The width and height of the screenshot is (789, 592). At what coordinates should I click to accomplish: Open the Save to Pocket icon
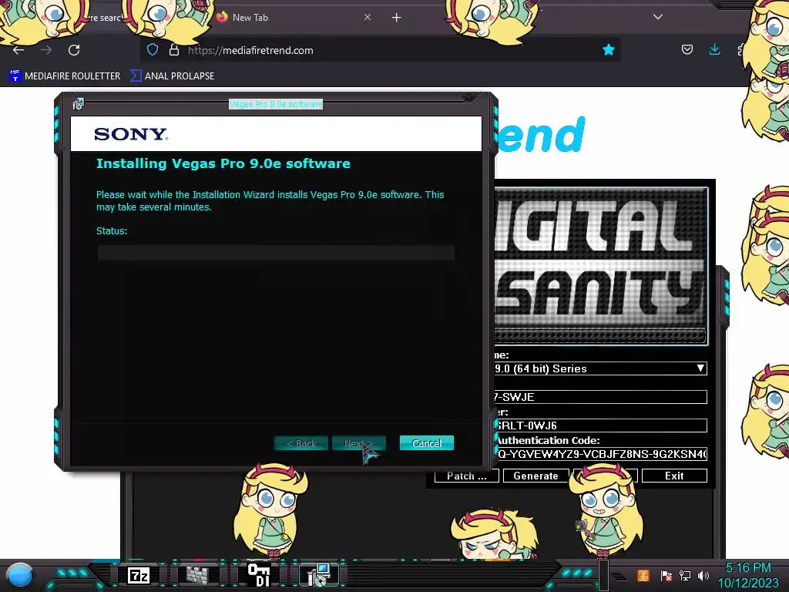tap(687, 49)
